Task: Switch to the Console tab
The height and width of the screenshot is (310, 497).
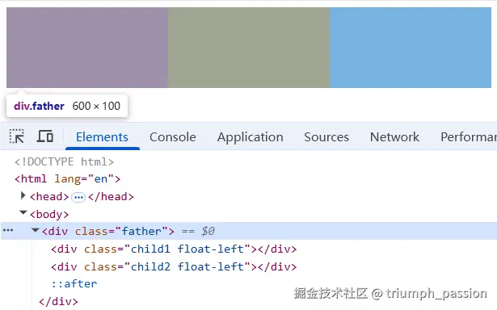Action: coord(173,137)
